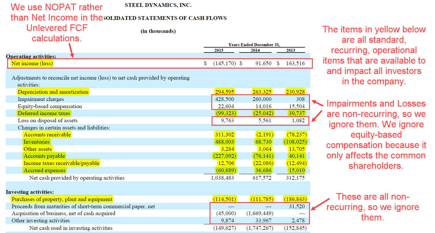Select depreciation value 294,595
This screenshot has width=435, height=233.
tap(225, 92)
